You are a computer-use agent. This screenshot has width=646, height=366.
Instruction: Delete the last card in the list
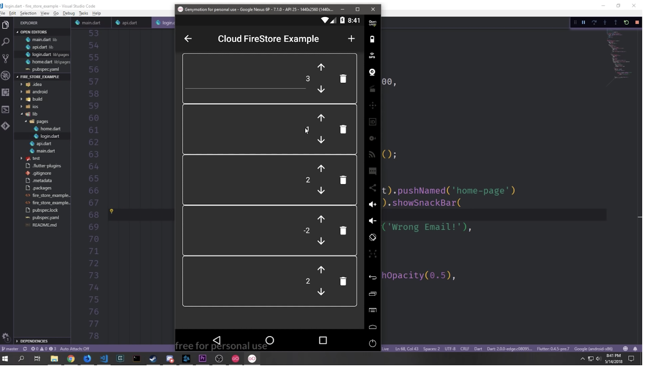point(343,281)
